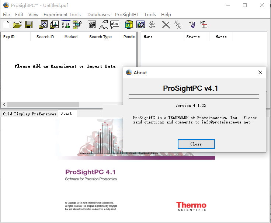Open the yellow DB database icon

click(129, 25)
